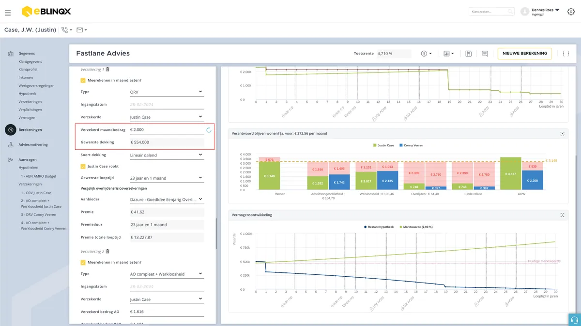Click the Aanvragen paper-plane icon
581x326 pixels.
point(11,160)
